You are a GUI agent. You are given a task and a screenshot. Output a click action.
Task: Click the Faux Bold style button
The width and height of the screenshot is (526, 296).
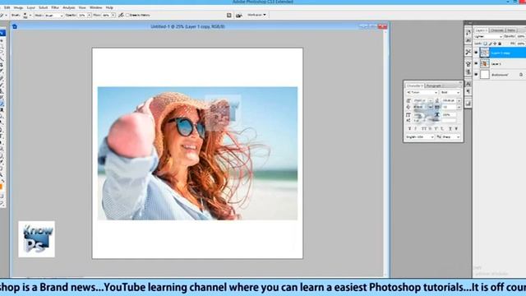(409, 128)
